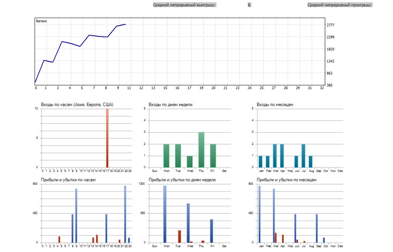
Task: Click the Tuesday bar in Входы по дням недели
Action: 178,156
